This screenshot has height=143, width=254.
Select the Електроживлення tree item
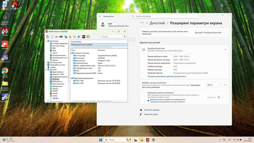pos(58,55)
